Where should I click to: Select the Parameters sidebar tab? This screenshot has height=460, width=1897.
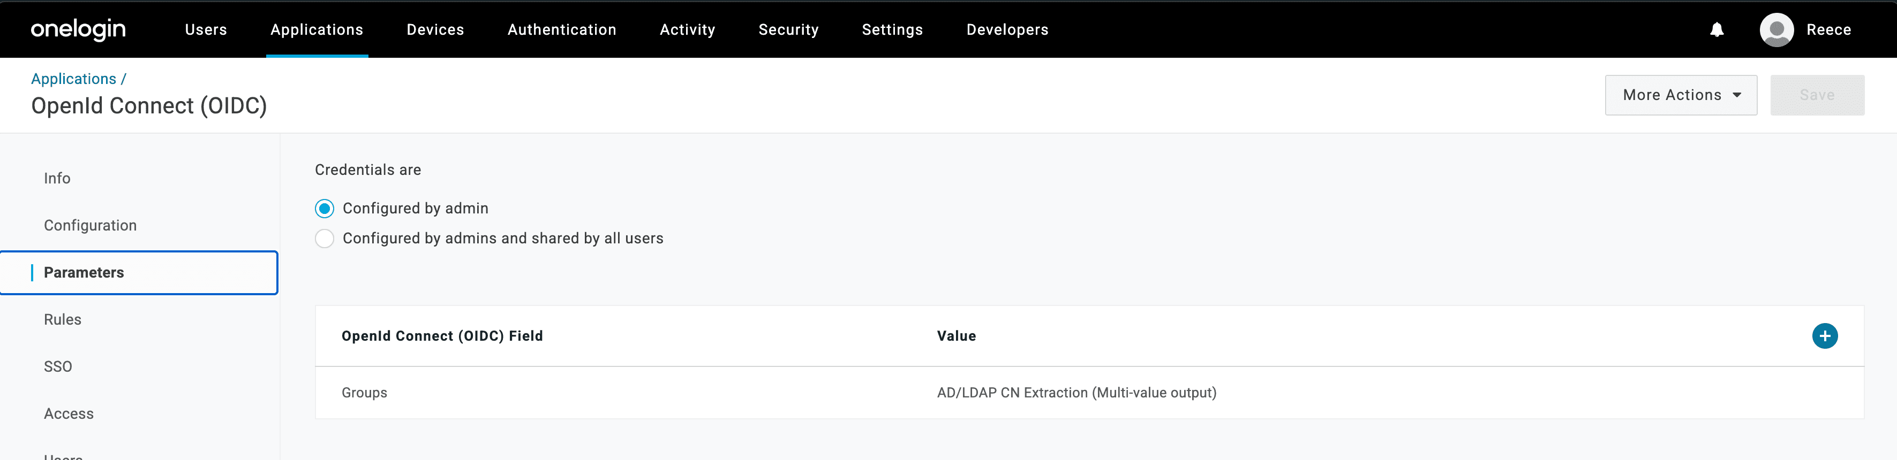click(x=139, y=272)
